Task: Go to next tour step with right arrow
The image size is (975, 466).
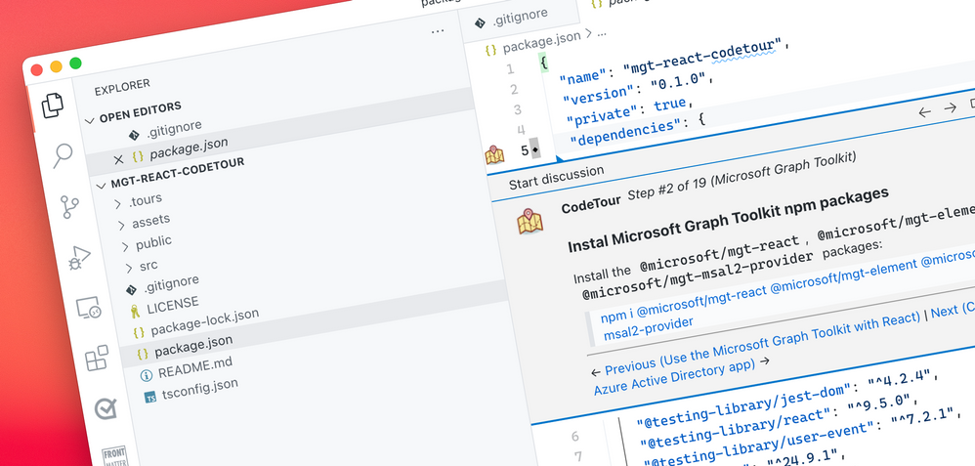Action: point(951,108)
